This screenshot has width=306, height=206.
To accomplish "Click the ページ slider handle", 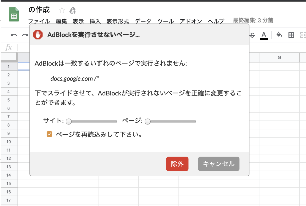I will click(147, 122).
